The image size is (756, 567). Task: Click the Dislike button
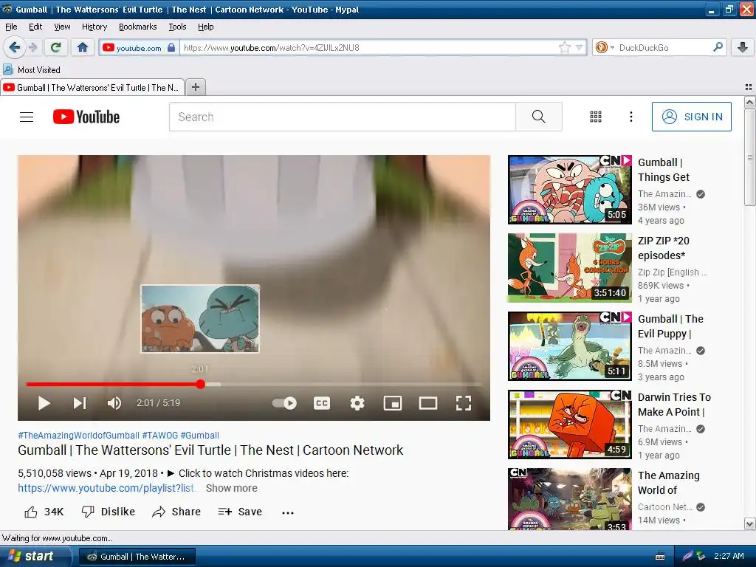click(109, 512)
